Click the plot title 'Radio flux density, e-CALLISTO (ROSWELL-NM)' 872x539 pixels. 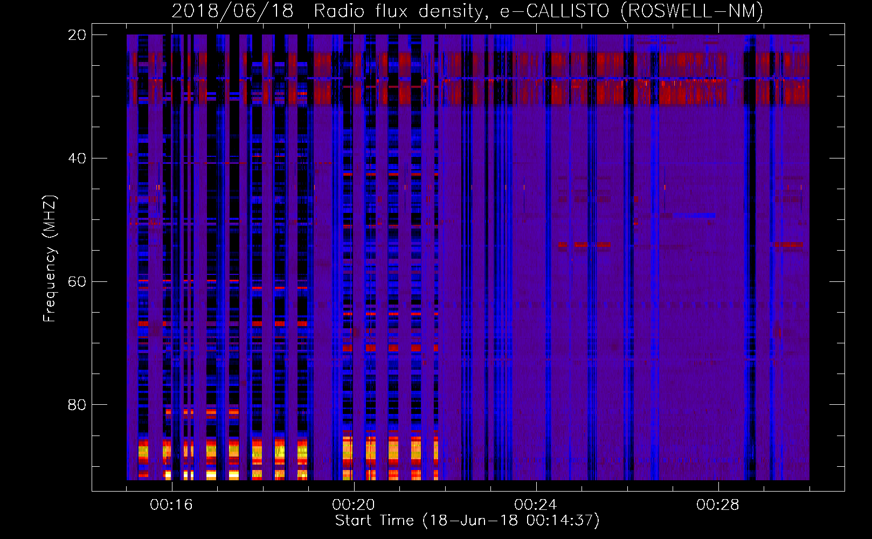click(538, 11)
